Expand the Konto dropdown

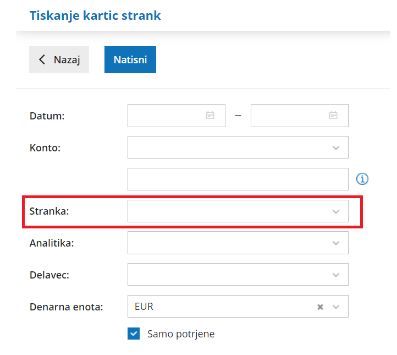336,148
